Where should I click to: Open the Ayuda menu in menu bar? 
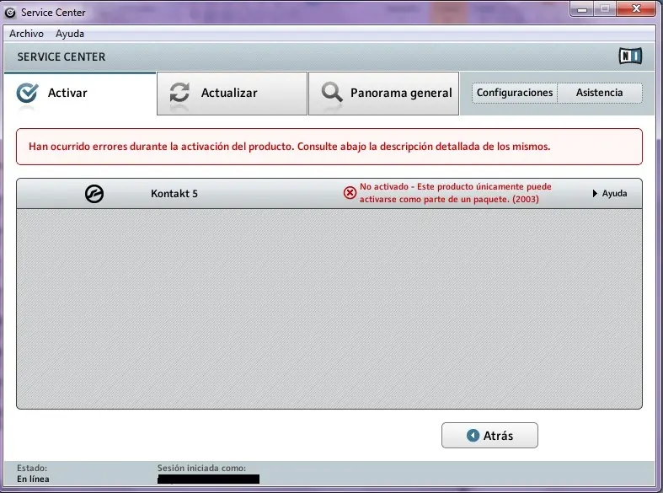click(70, 34)
